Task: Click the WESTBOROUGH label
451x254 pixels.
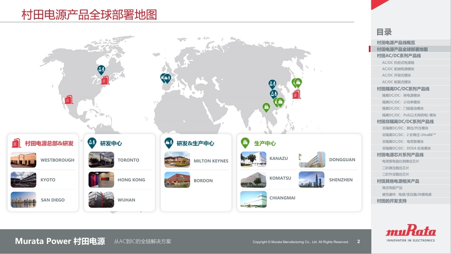Action: pyautogui.click(x=57, y=160)
